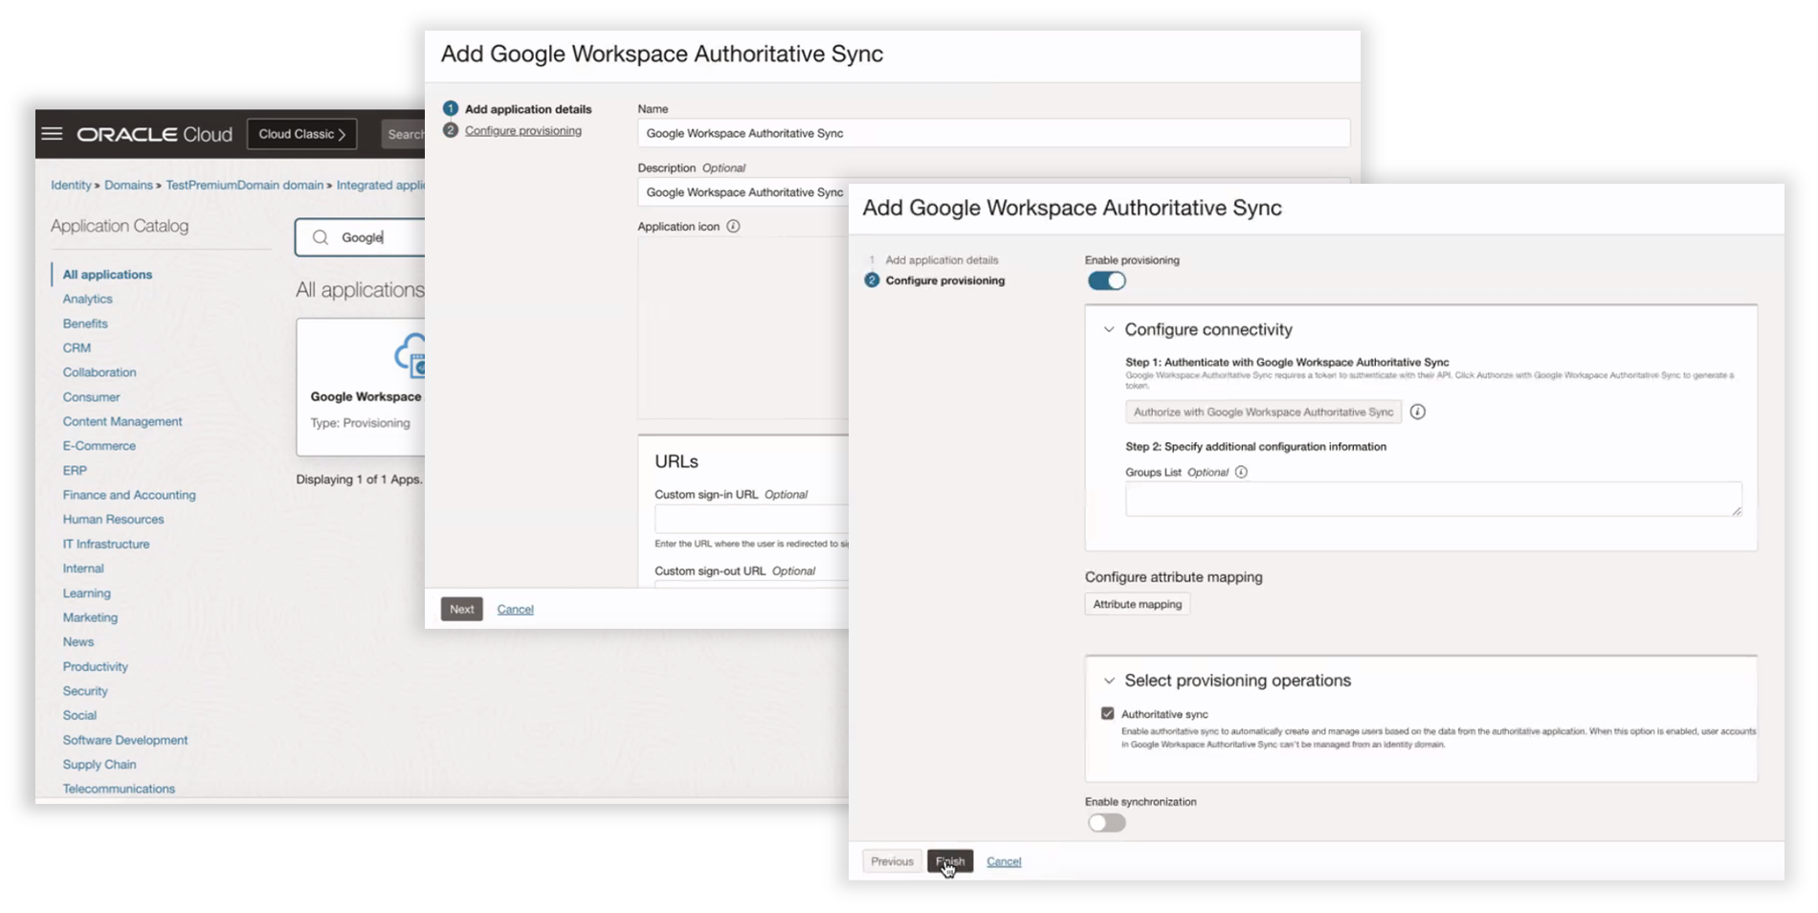Uncheck the Authoritative sync checkbox
Image resolution: width=1818 pixels, height=913 pixels.
(x=1107, y=713)
